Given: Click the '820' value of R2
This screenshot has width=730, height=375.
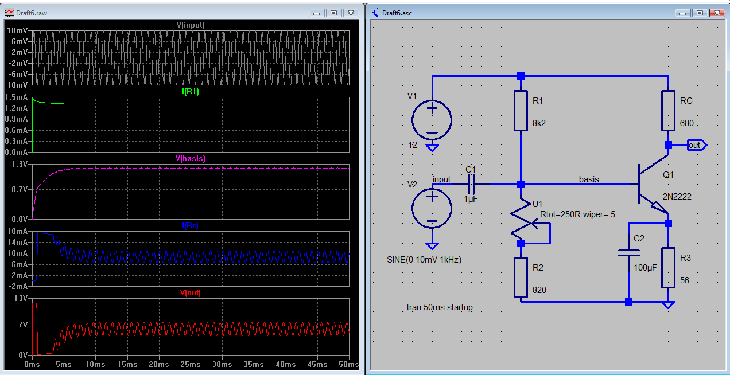Looking at the screenshot, I should point(539,290).
